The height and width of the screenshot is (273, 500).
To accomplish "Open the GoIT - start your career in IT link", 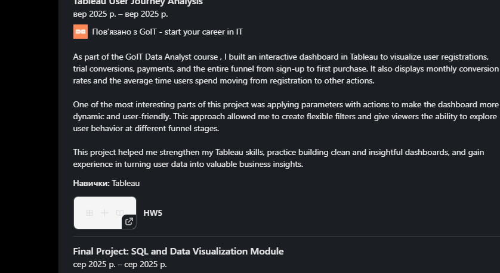I will point(168,32).
